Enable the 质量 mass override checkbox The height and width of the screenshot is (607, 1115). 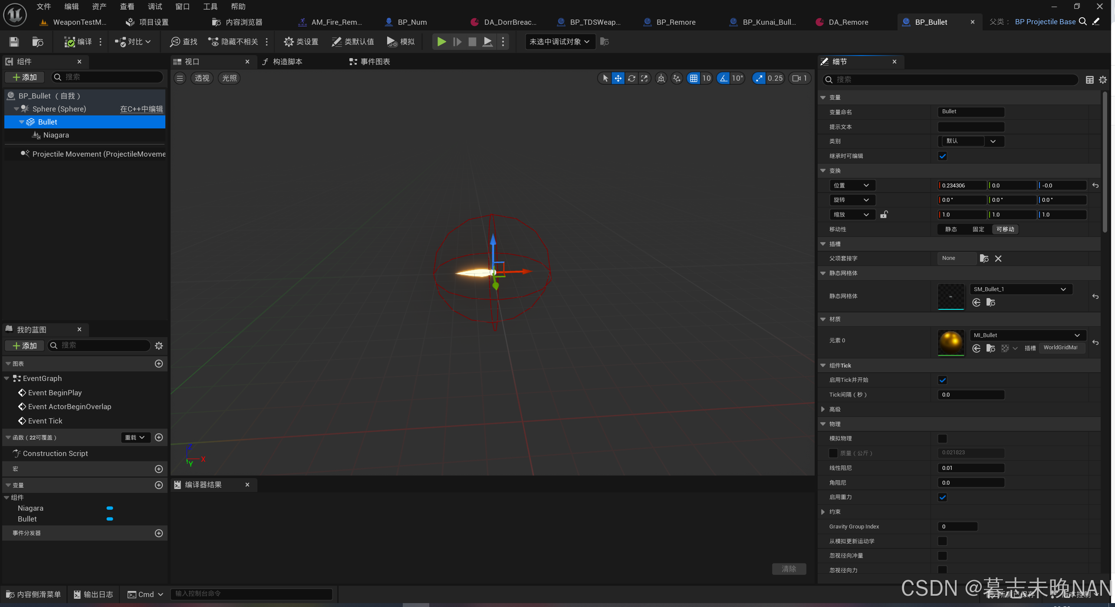coord(833,453)
